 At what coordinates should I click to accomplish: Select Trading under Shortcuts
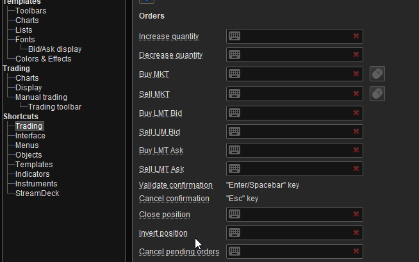(x=29, y=126)
